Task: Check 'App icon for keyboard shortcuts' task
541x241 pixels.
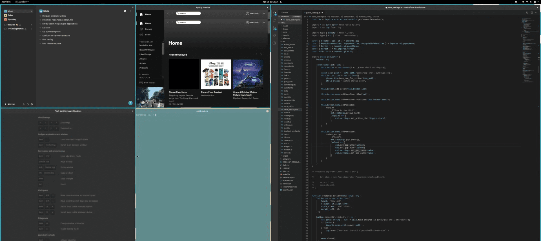Action: (41, 36)
